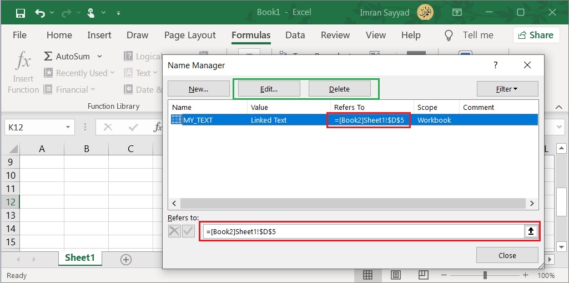Image resolution: width=569 pixels, height=283 pixels.
Task: Click Edit... button in Name Manager
Action: pos(269,89)
